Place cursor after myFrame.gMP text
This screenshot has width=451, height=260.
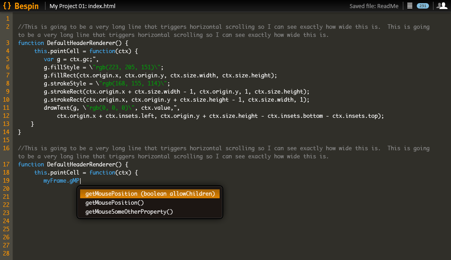[x=80, y=181]
